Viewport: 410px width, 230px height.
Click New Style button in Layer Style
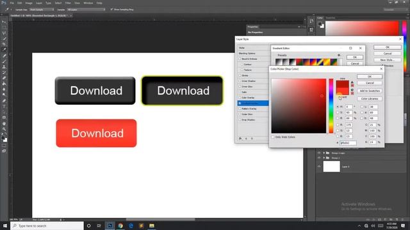(x=387, y=60)
